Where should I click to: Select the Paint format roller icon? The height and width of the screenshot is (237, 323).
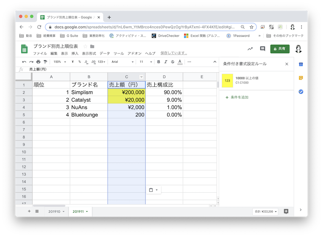tap(45, 62)
